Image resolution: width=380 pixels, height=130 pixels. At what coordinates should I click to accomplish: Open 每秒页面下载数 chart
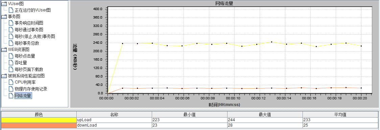point(29,69)
